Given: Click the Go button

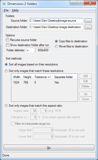Looking at the screenshot, I should tap(49, 148).
